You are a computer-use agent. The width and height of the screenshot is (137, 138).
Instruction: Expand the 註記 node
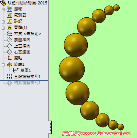coord(3,22)
